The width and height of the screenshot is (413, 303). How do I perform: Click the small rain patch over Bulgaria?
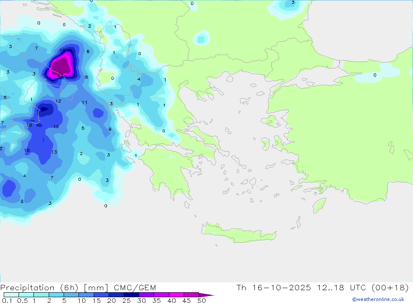click(201, 39)
